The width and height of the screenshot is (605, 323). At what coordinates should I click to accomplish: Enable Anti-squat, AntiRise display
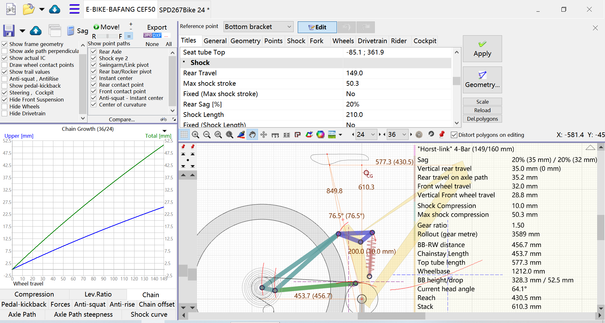[5, 79]
